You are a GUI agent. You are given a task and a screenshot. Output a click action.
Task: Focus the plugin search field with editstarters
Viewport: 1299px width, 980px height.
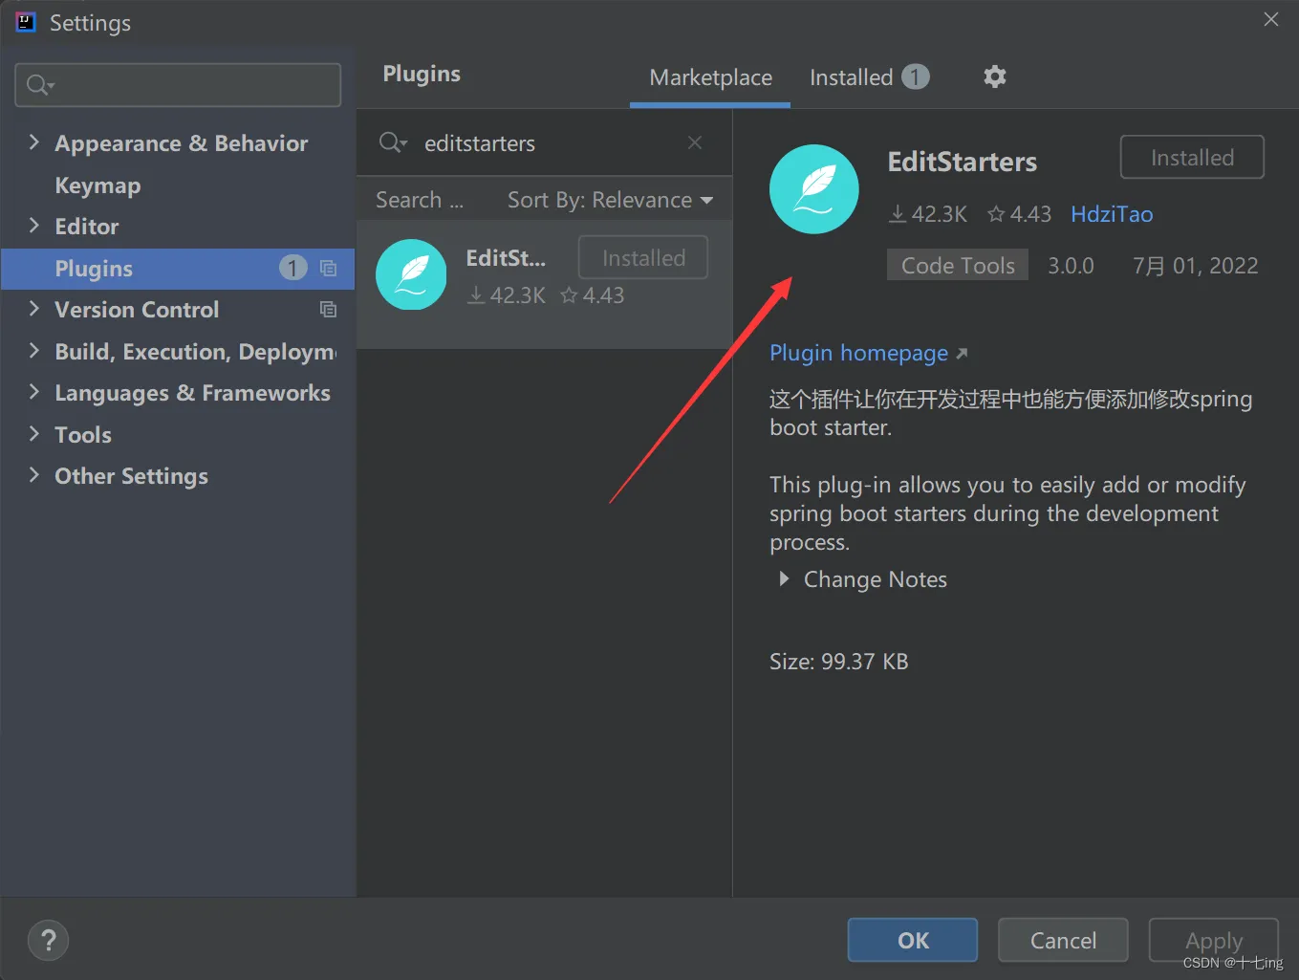[545, 143]
